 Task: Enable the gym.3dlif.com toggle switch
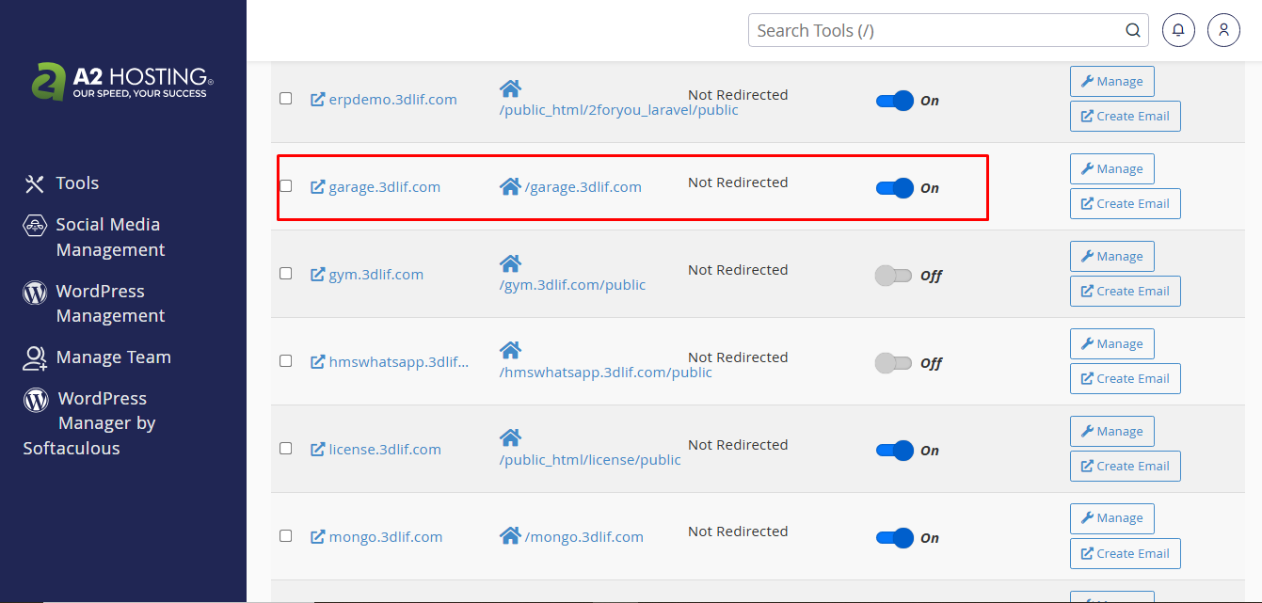[x=894, y=275]
